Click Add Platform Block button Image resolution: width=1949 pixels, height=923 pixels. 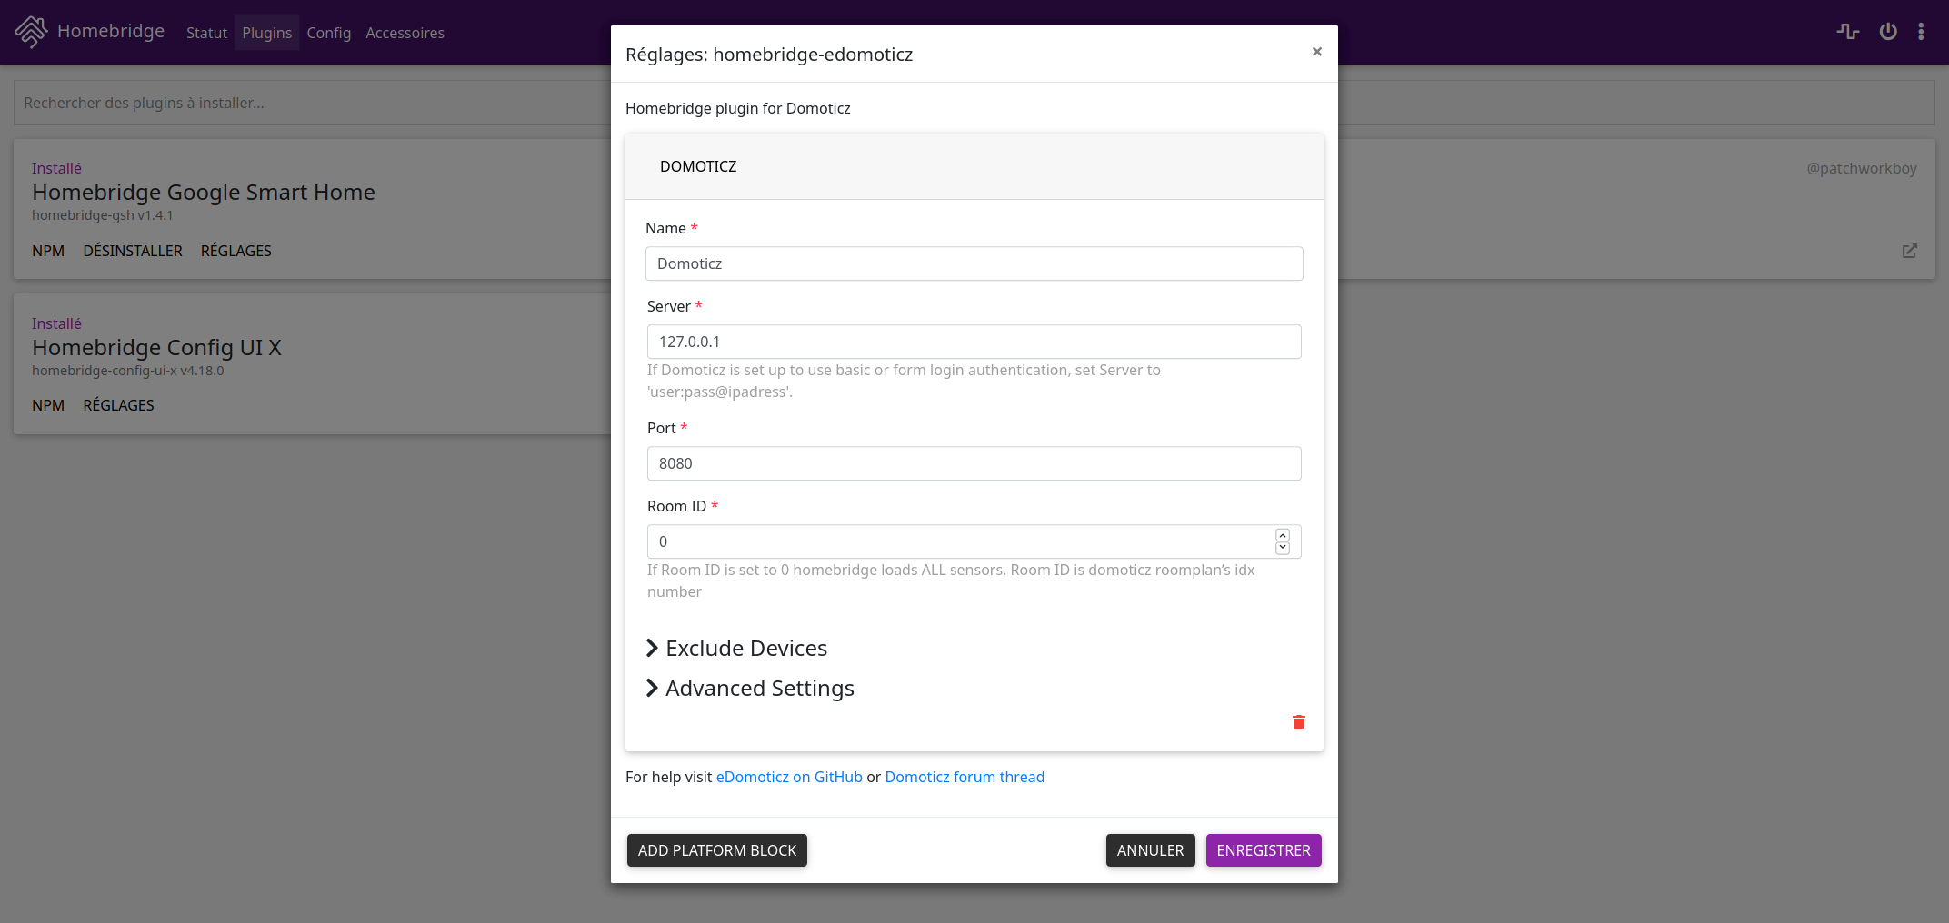pyautogui.click(x=717, y=850)
